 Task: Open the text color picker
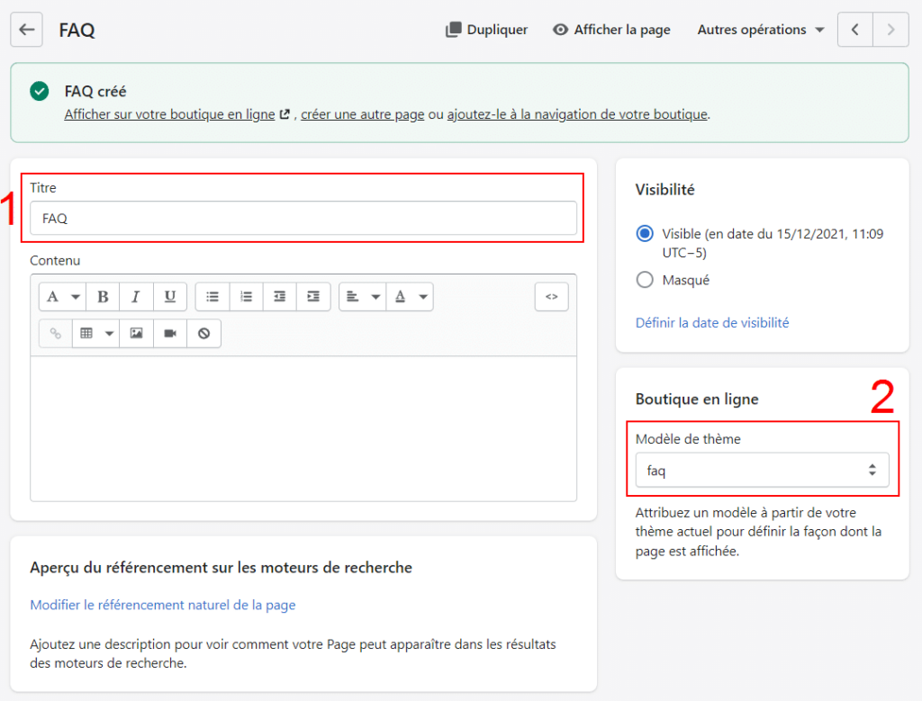tap(410, 296)
